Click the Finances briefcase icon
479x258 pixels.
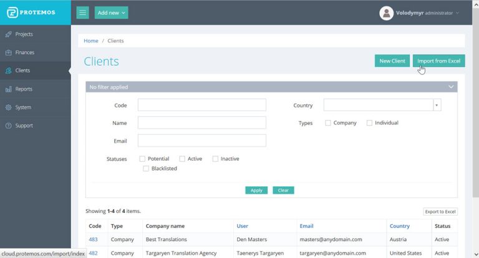pyautogui.click(x=9, y=52)
